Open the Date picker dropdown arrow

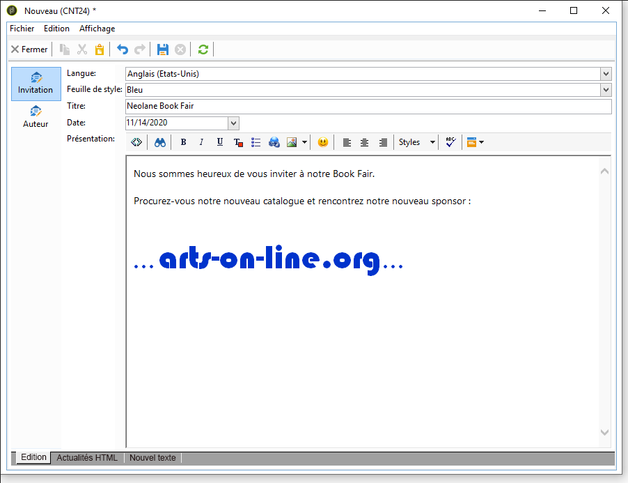click(233, 123)
